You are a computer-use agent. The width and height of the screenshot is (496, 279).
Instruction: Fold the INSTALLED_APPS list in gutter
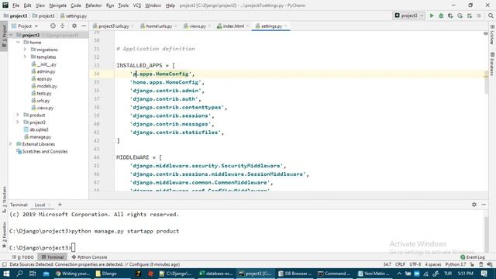[114, 65]
